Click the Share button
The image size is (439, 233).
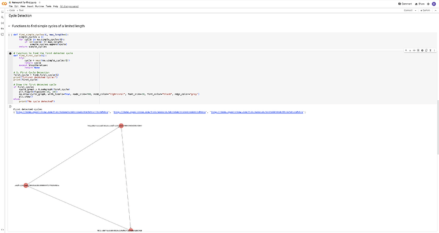tap(420, 4)
